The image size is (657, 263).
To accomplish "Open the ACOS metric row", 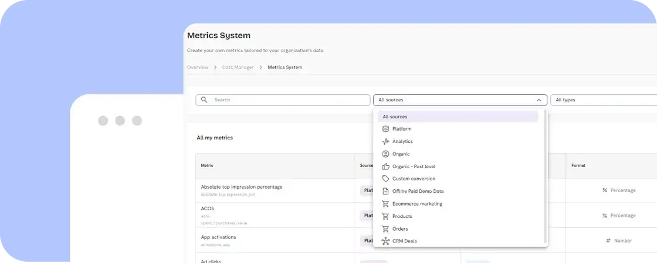I will (208, 209).
